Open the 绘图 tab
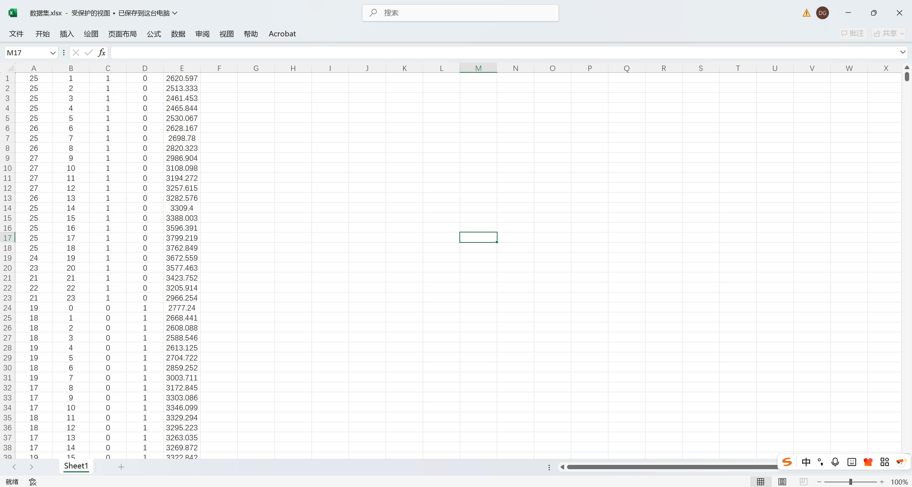Image resolution: width=912 pixels, height=487 pixels. (91, 34)
